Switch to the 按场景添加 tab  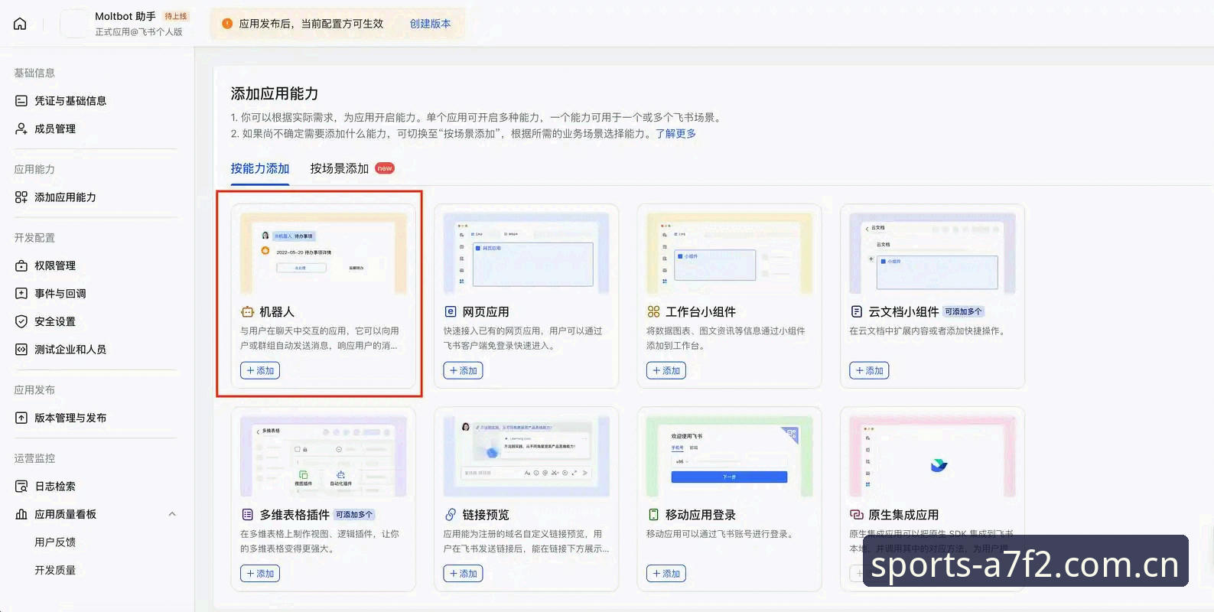pyautogui.click(x=339, y=168)
